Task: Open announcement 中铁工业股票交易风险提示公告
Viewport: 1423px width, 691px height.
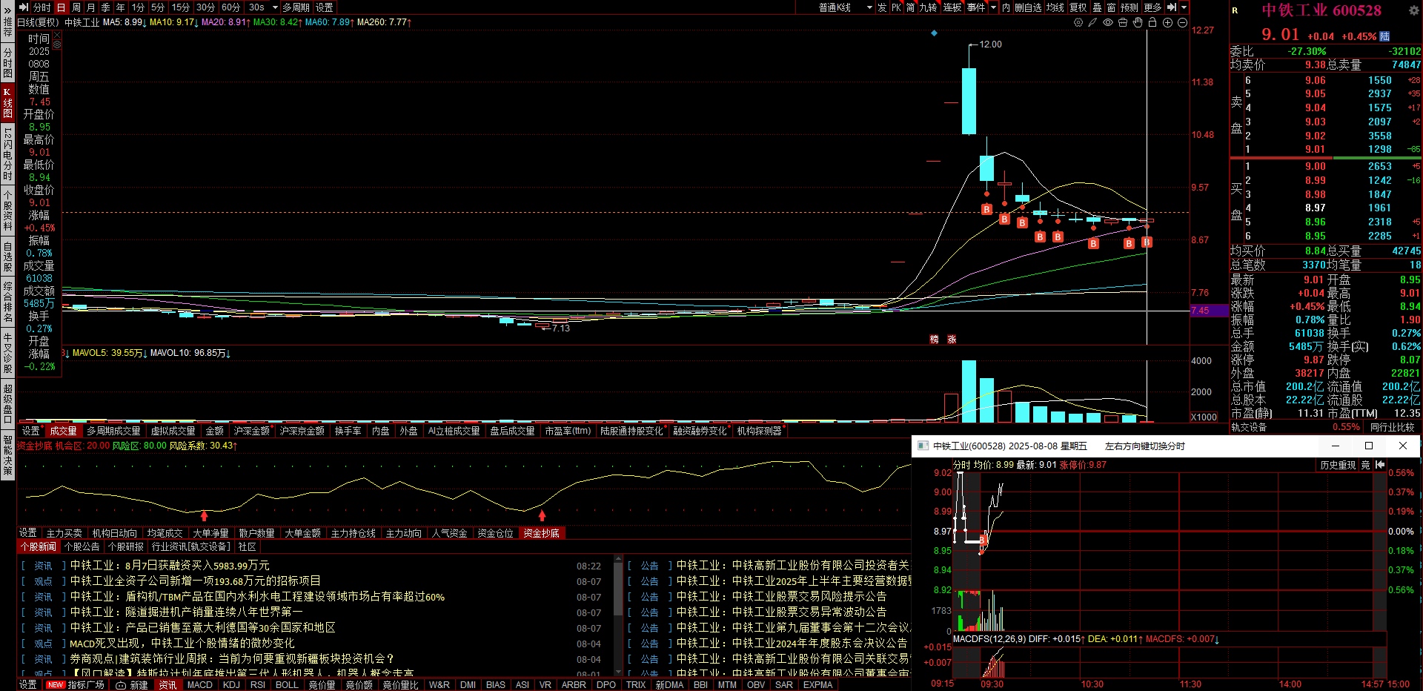Action: 781,597
